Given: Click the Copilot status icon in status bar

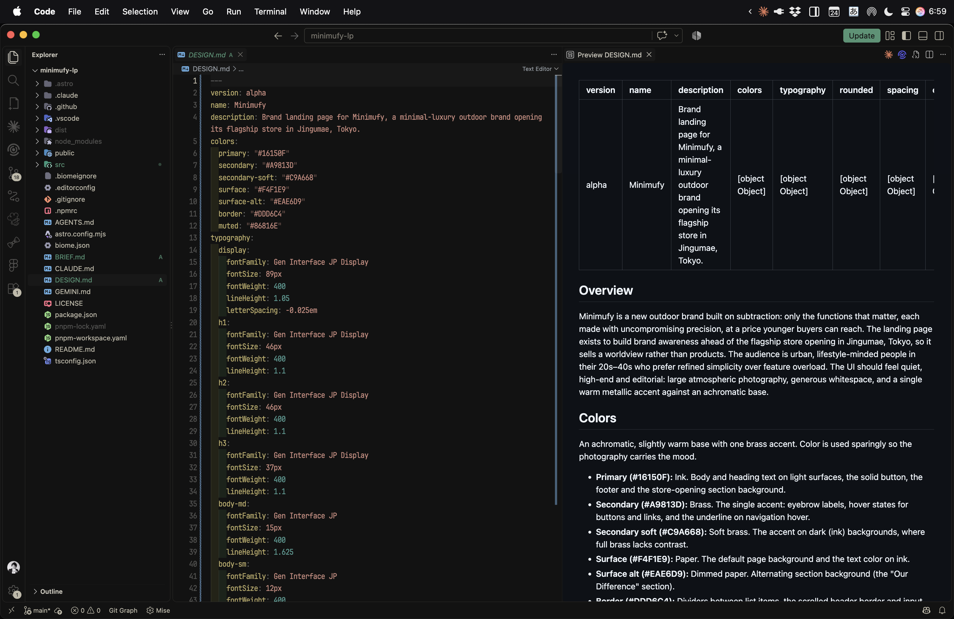Looking at the screenshot, I should coord(926,610).
